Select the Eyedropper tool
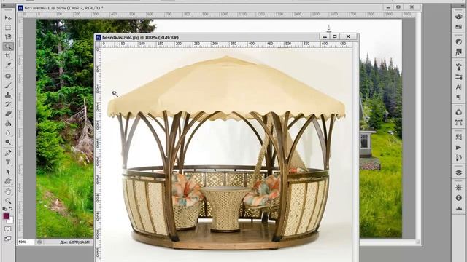 pos(8,65)
